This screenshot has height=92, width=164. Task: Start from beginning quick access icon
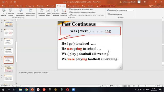pyautogui.click(x=15, y=2)
